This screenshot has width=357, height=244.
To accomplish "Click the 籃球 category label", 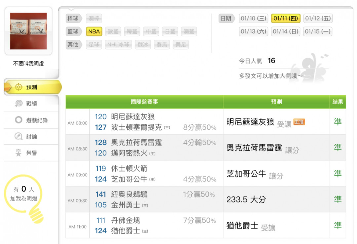I will point(73,31).
